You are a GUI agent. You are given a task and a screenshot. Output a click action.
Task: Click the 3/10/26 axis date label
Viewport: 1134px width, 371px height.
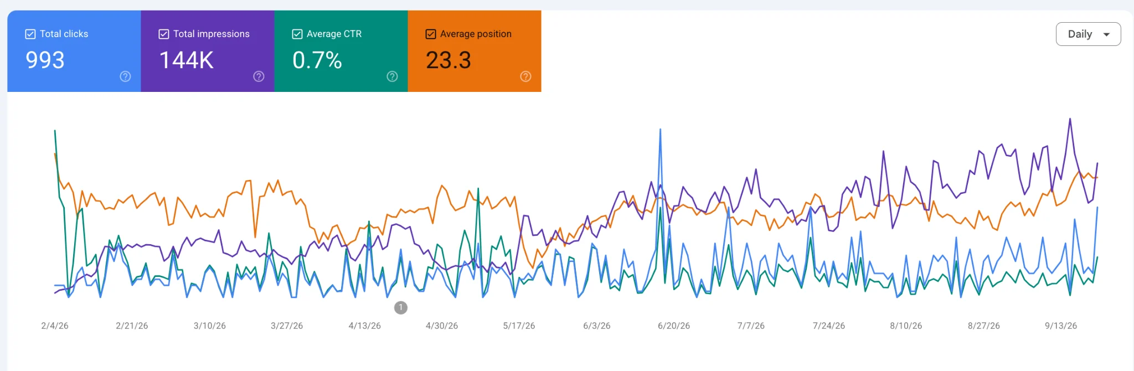coord(210,326)
